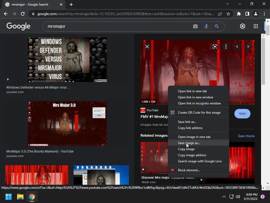Open the notification badge in tray
This screenshot has height=203, width=270.
coord(262,197)
